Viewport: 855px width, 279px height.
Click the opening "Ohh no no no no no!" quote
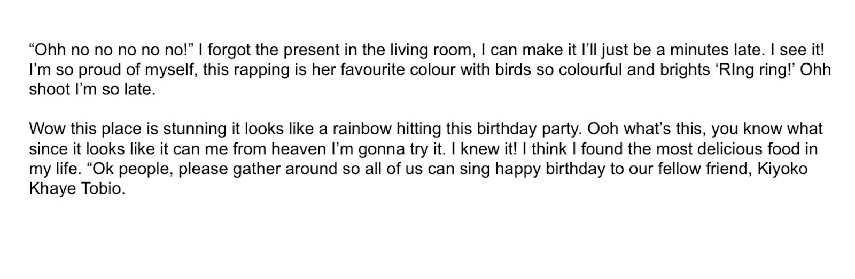tap(111, 50)
